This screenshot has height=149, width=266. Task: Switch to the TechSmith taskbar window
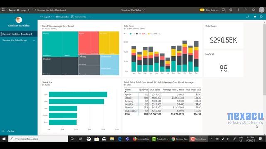pyautogui.click(x=160, y=139)
